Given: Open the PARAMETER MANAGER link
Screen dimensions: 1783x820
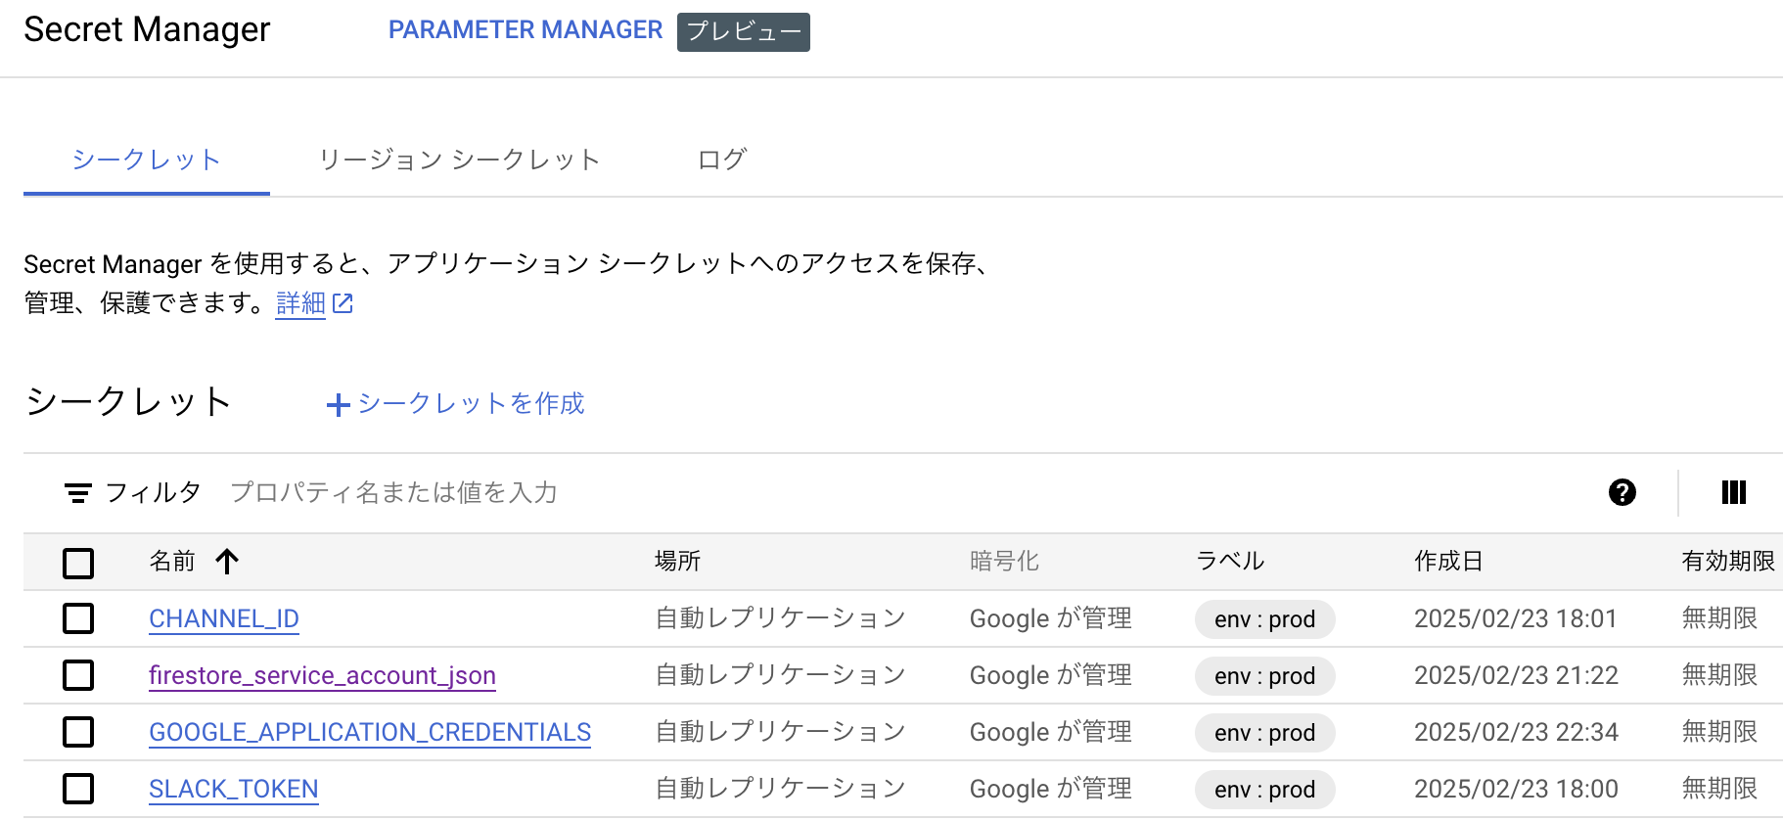Looking at the screenshot, I should pos(526,30).
